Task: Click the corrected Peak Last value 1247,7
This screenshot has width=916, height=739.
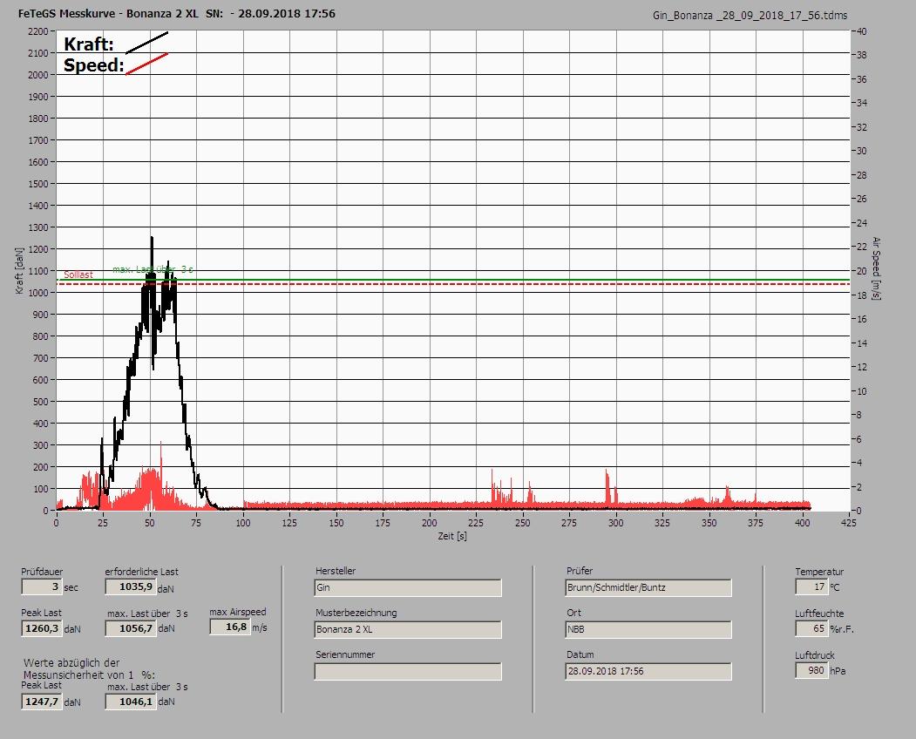Action: [41, 702]
